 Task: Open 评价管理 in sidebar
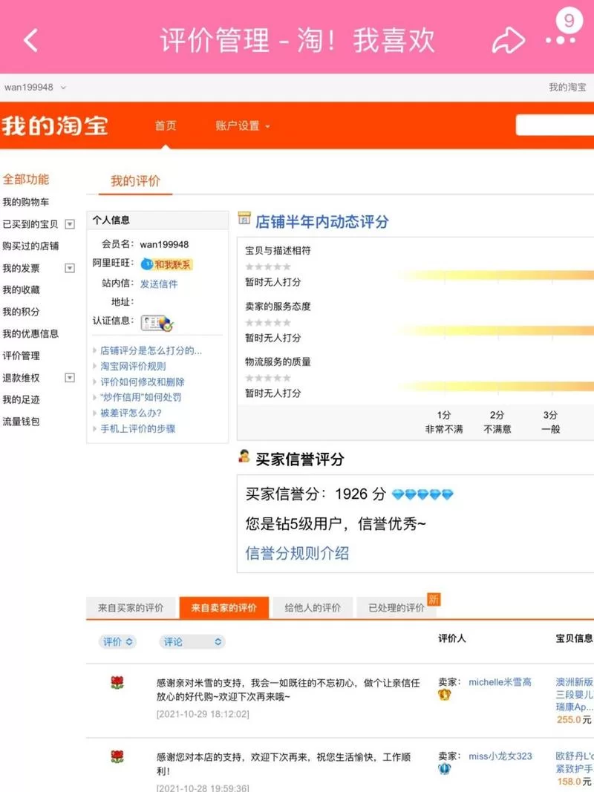[22, 356]
